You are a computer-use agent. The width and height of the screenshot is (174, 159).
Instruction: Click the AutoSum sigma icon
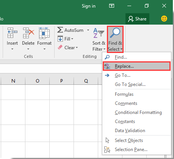[x=60, y=30]
